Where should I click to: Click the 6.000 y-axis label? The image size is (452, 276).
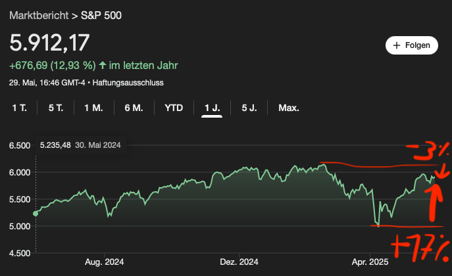20,172
